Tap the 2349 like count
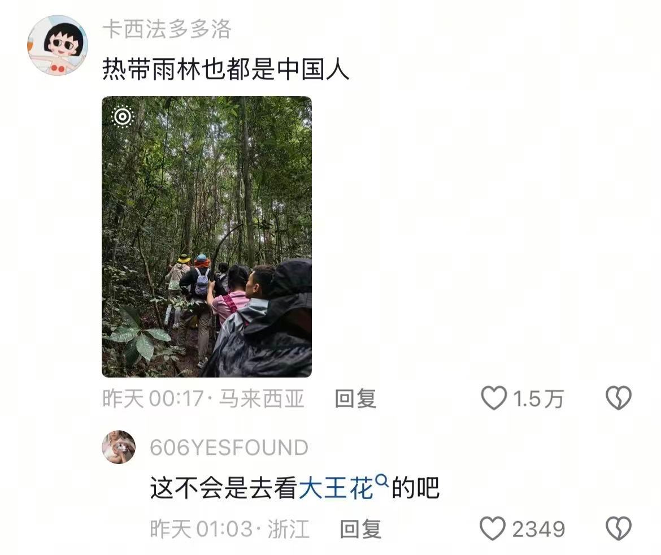This screenshot has height=555, width=661. tap(539, 529)
